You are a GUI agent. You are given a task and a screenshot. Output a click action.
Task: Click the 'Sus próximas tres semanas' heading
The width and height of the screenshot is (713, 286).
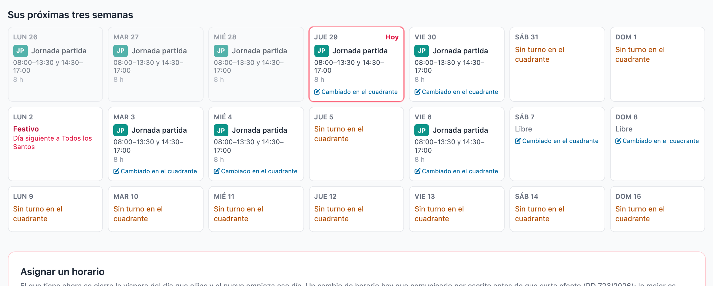(x=71, y=15)
